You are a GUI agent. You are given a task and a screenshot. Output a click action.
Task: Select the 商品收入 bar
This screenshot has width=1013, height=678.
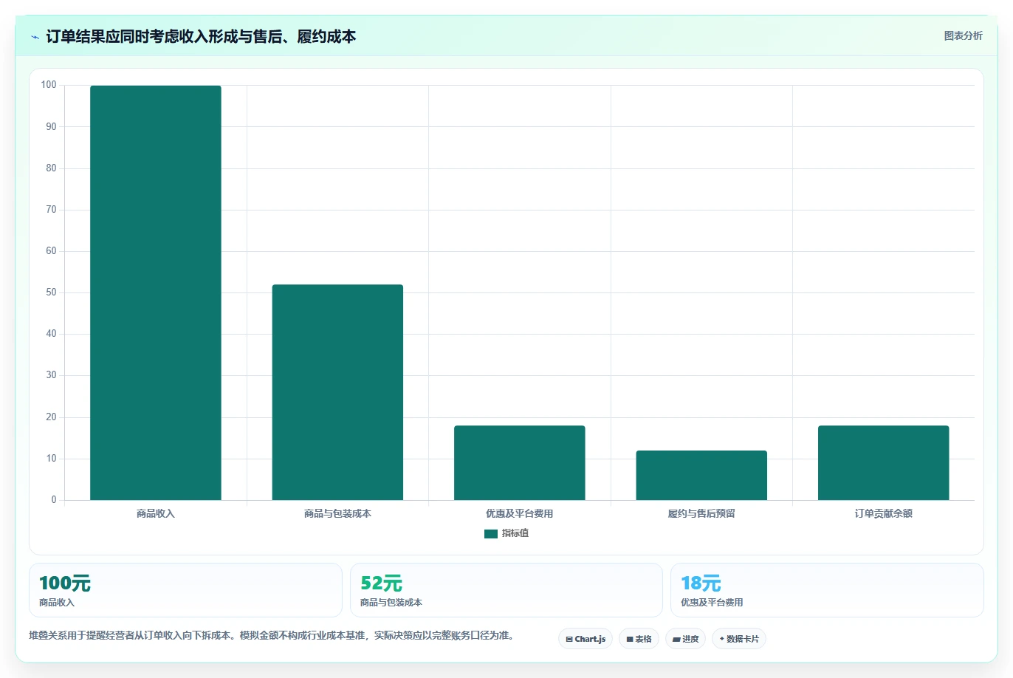(156, 292)
